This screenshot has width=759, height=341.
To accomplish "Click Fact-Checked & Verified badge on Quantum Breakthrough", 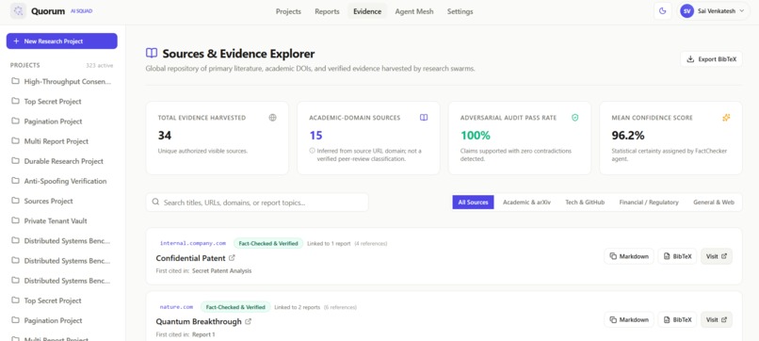I will [x=235, y=306].
